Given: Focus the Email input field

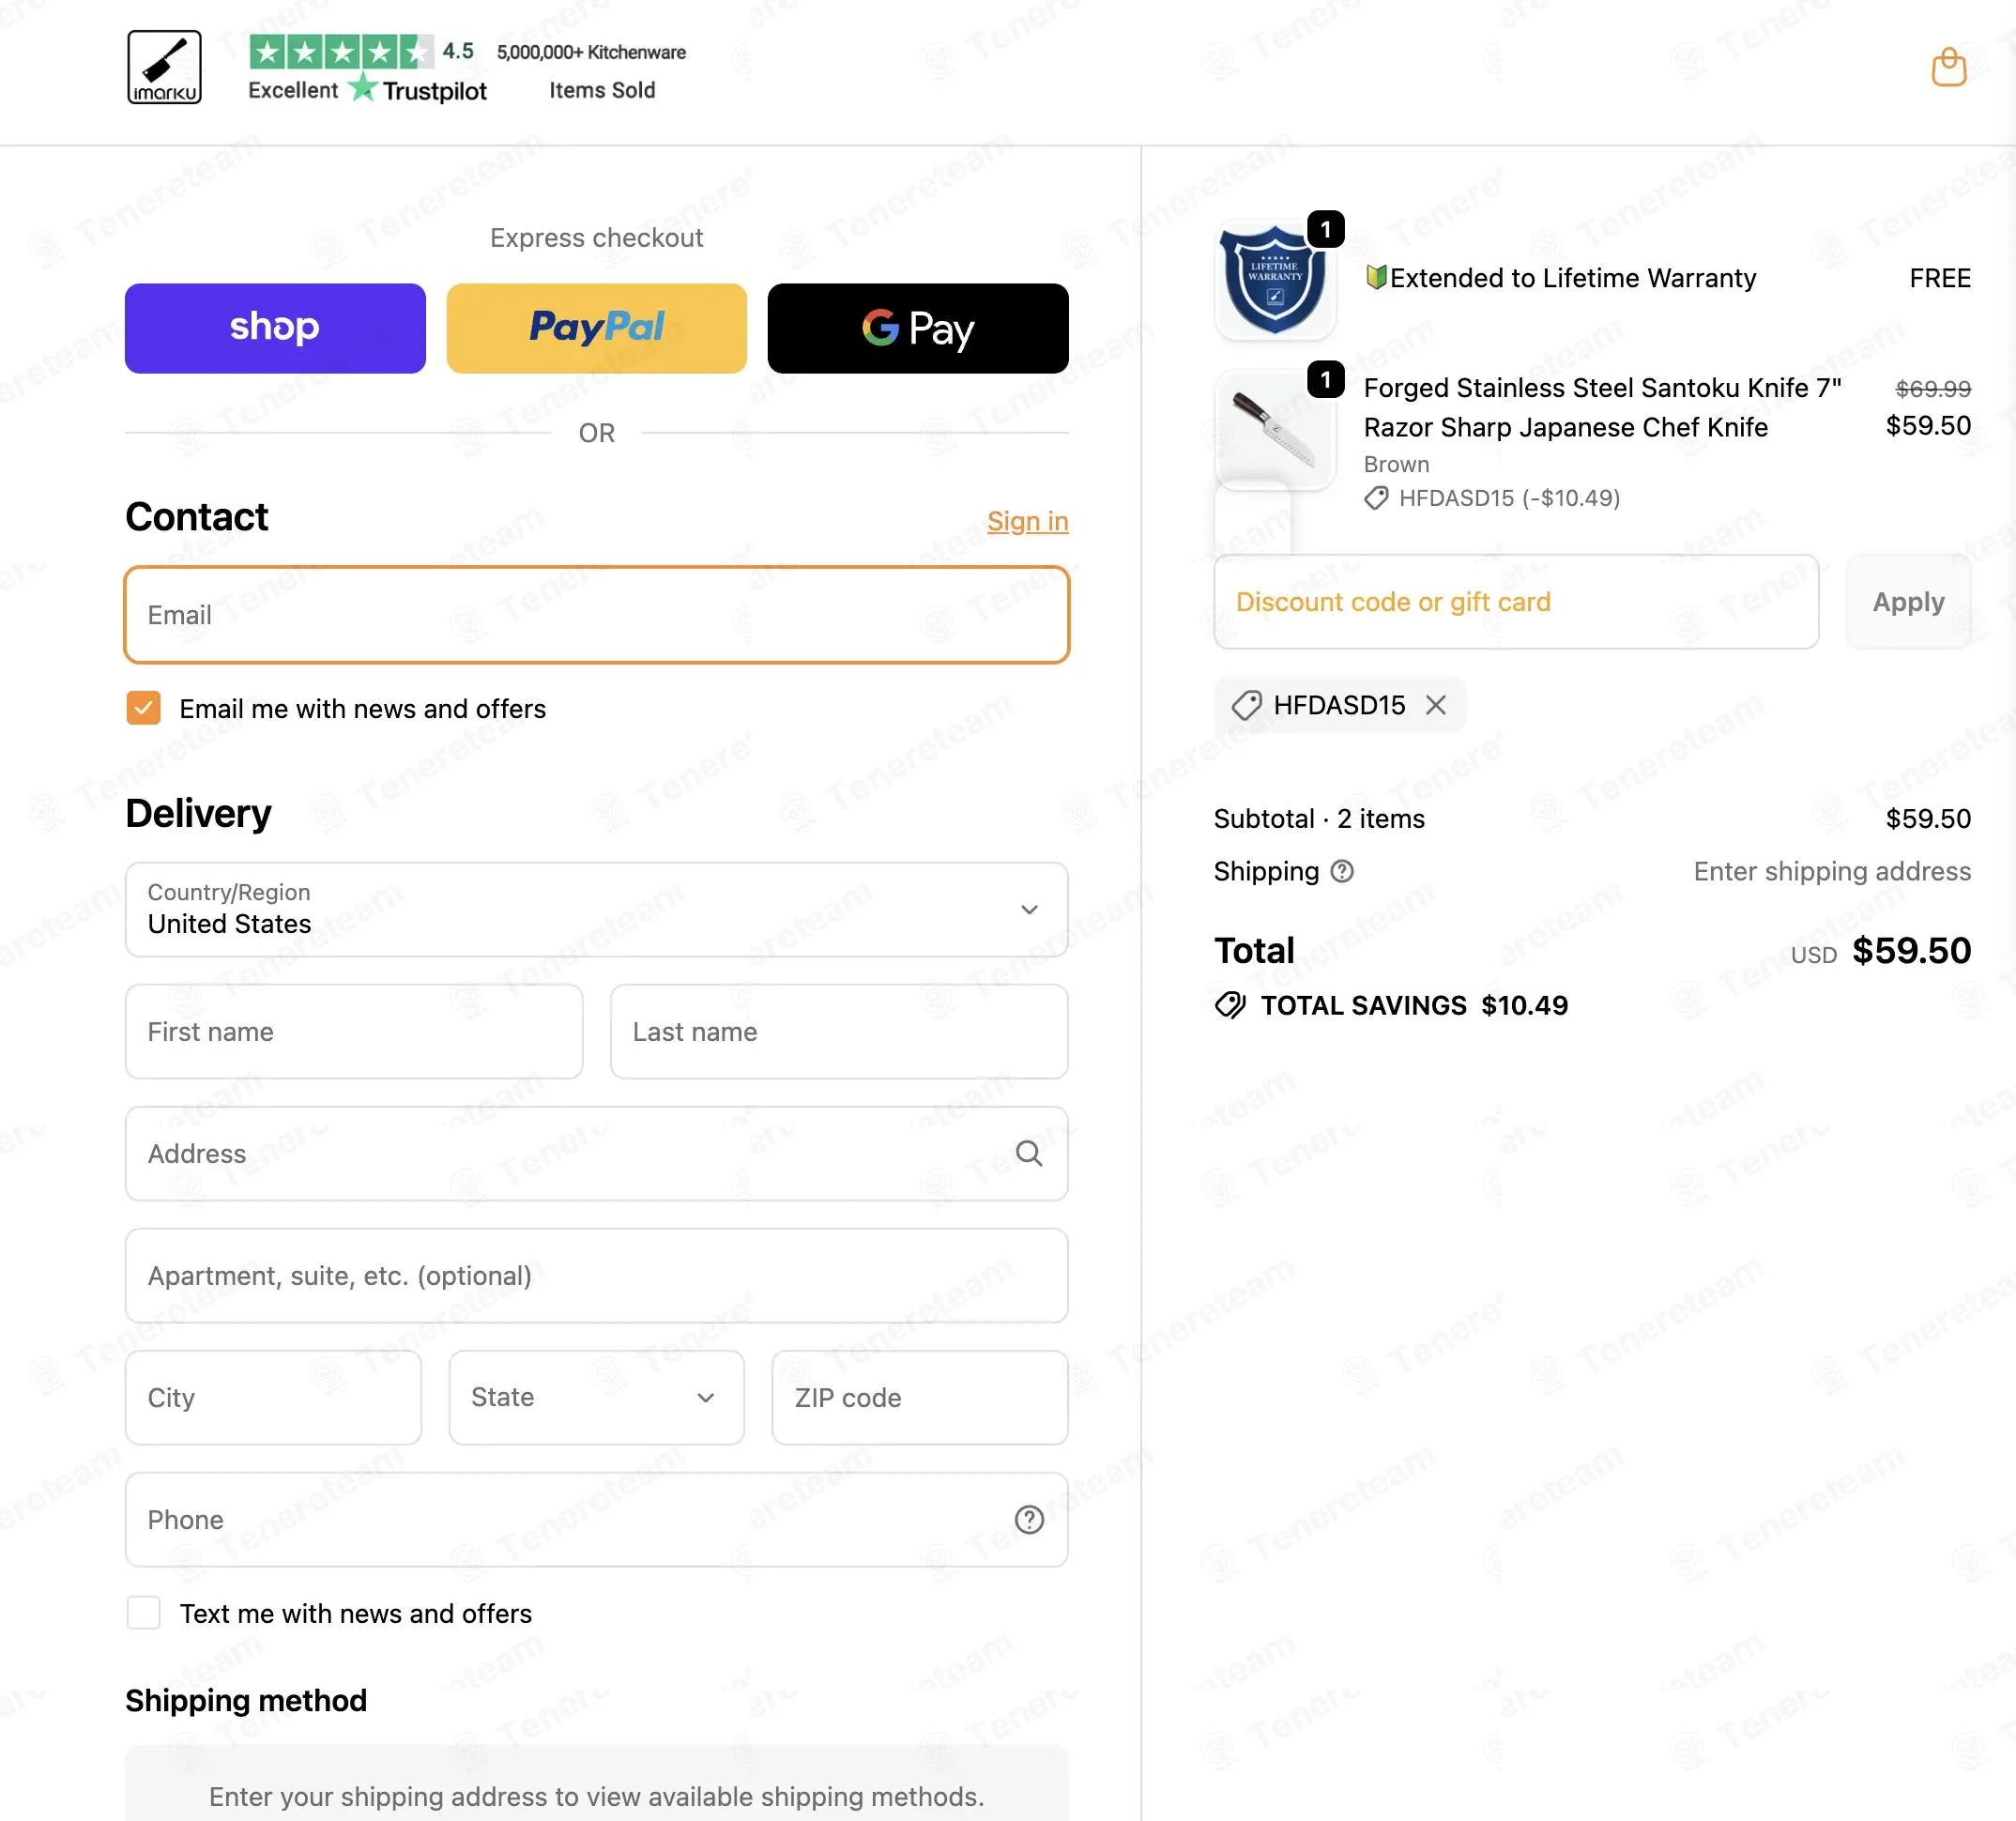Looking at the screenshot, I should pos(596,615).
